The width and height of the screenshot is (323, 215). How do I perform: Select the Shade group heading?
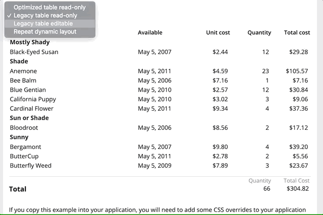(19, 61)
